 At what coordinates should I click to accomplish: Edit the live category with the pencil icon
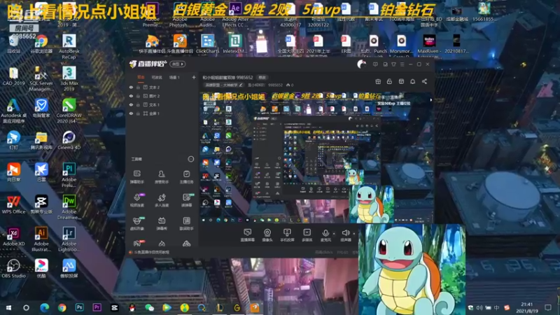tap(241, 85)
